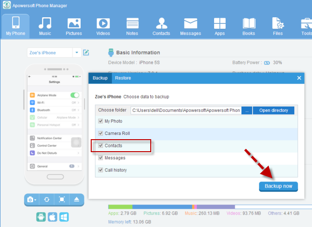Click Notification Center in phone preview
This screenshot has height=227, width=312.
point(55,138)
